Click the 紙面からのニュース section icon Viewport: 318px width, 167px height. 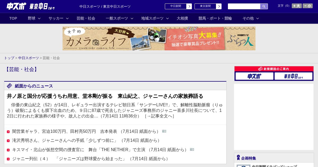[10, 86]
